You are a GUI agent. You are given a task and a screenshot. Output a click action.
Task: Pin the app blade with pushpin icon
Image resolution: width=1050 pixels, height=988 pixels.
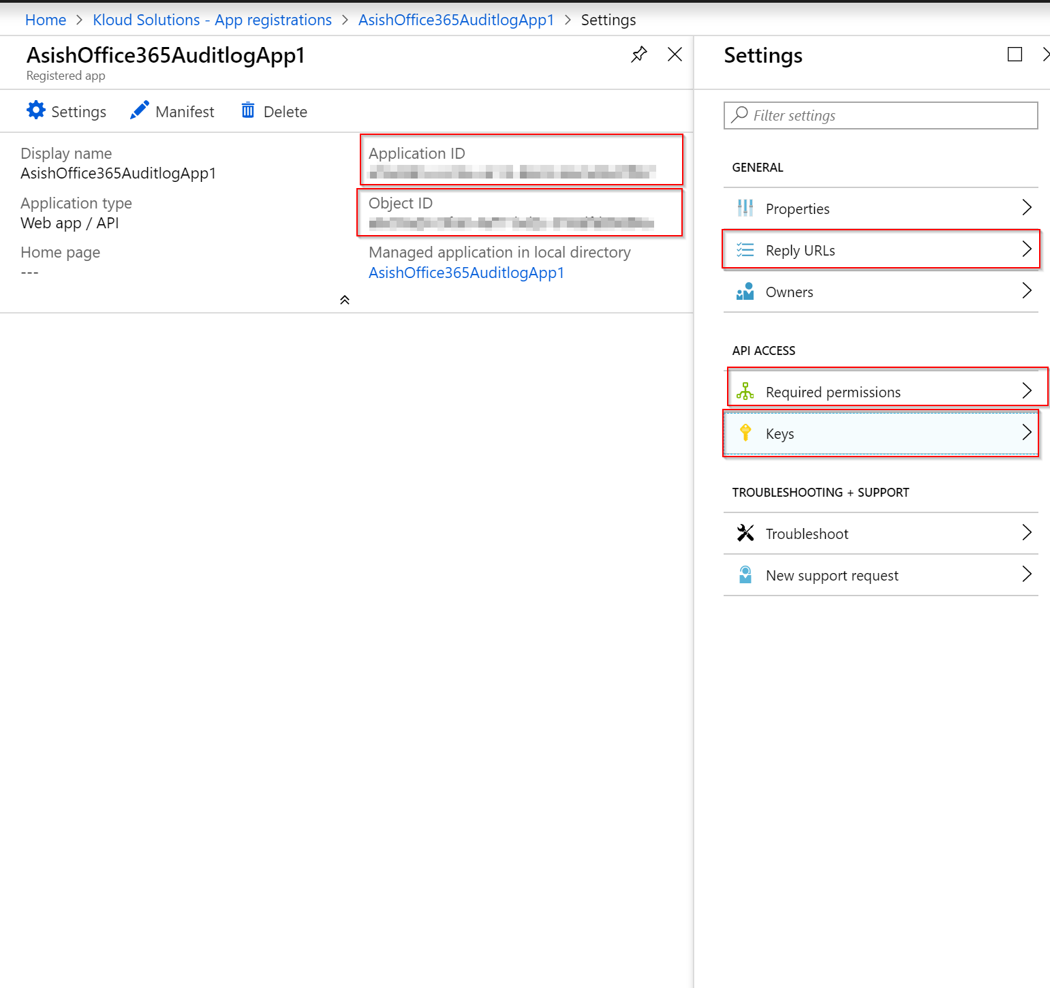click(x=638, y=55)
